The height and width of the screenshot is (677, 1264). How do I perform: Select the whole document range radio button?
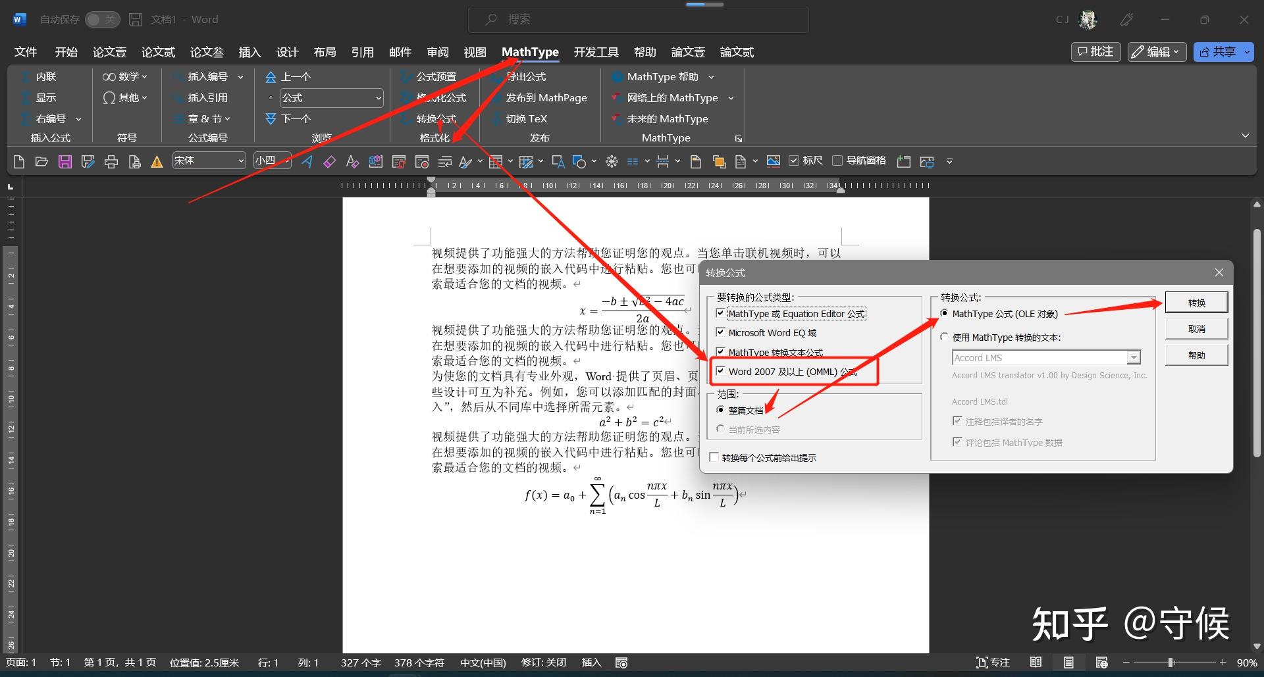coord(720,410)
